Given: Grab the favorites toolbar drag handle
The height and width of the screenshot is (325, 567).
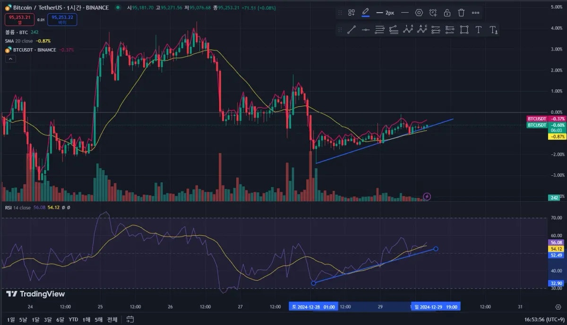Looking at the screenshot, I should click(x=340, y=30).
